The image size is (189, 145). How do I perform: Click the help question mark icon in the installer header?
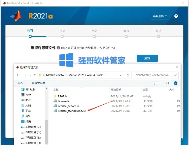click(x=176, y=16)
